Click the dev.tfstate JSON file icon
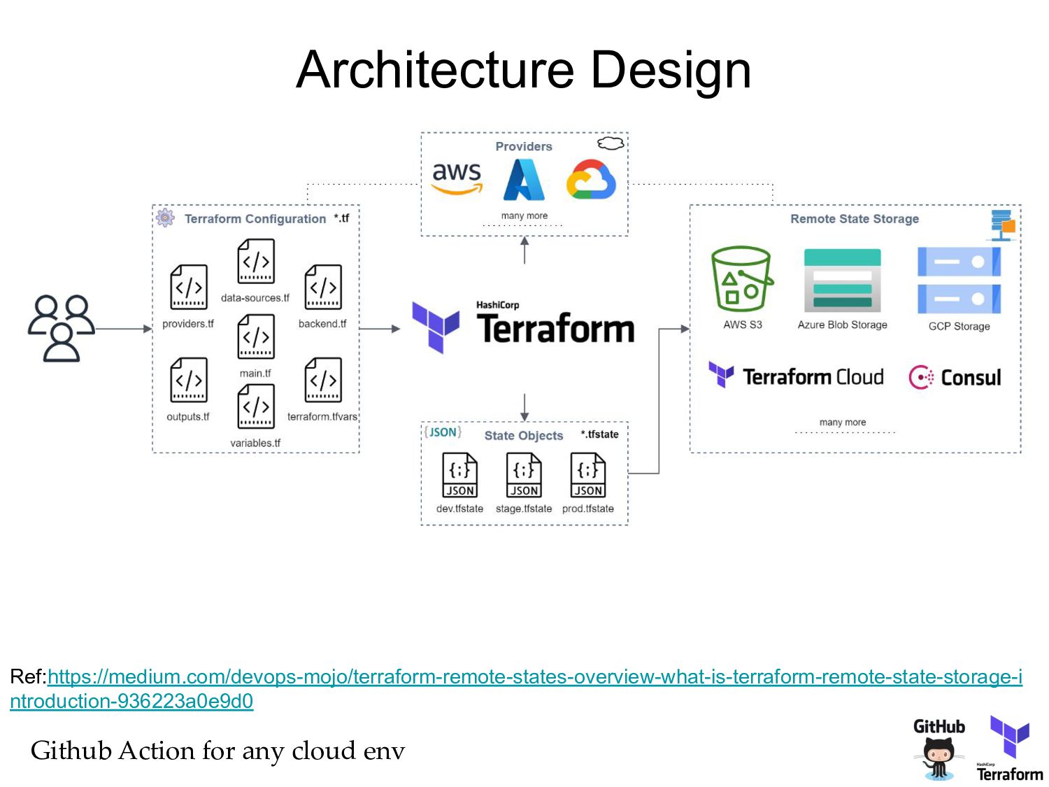Screen dimensions: 1049x787 click(x=460, y=475)
